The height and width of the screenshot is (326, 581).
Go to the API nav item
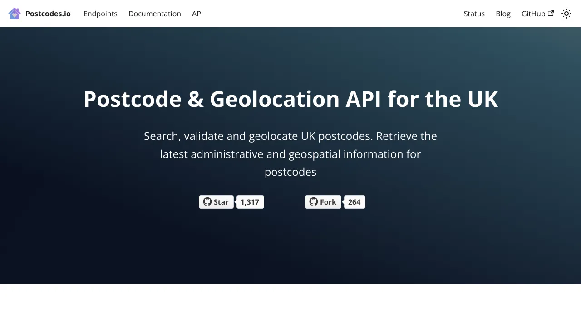coord(197,14)
